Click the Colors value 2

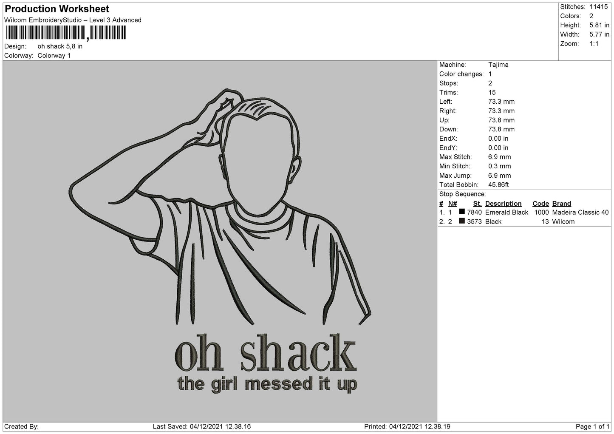click(x=591, y=16)
